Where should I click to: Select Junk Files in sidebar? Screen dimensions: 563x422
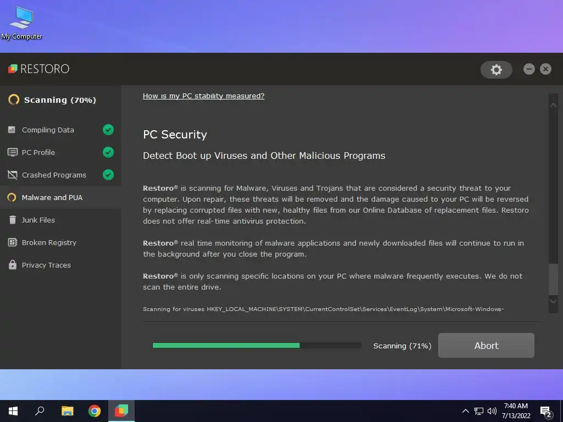click(60, 220)
